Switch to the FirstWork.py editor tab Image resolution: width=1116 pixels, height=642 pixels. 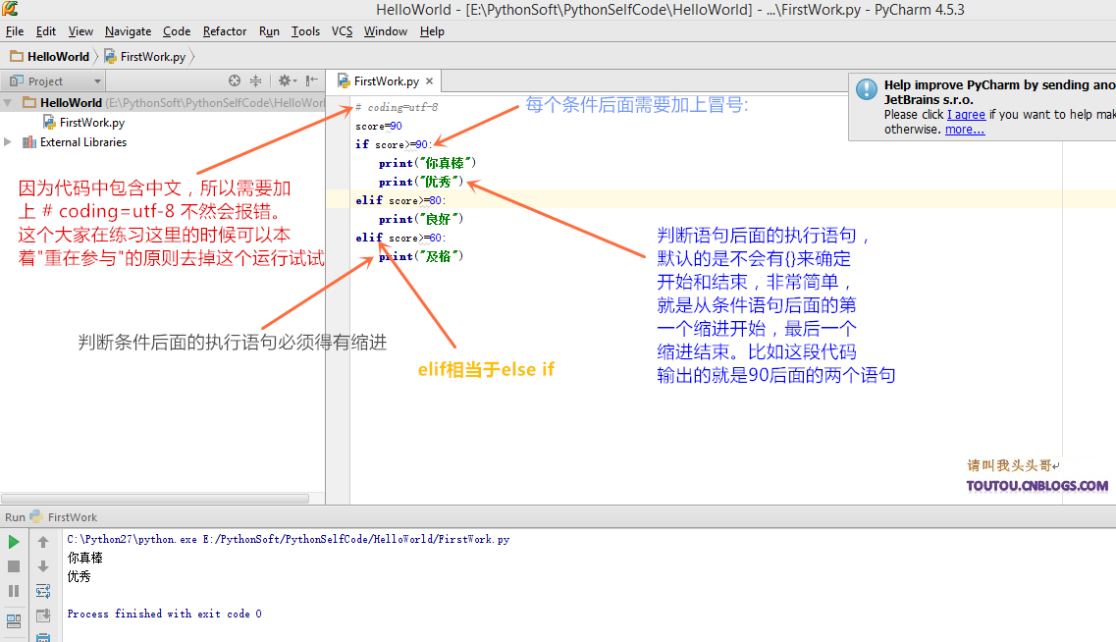[x=387, y=81]
